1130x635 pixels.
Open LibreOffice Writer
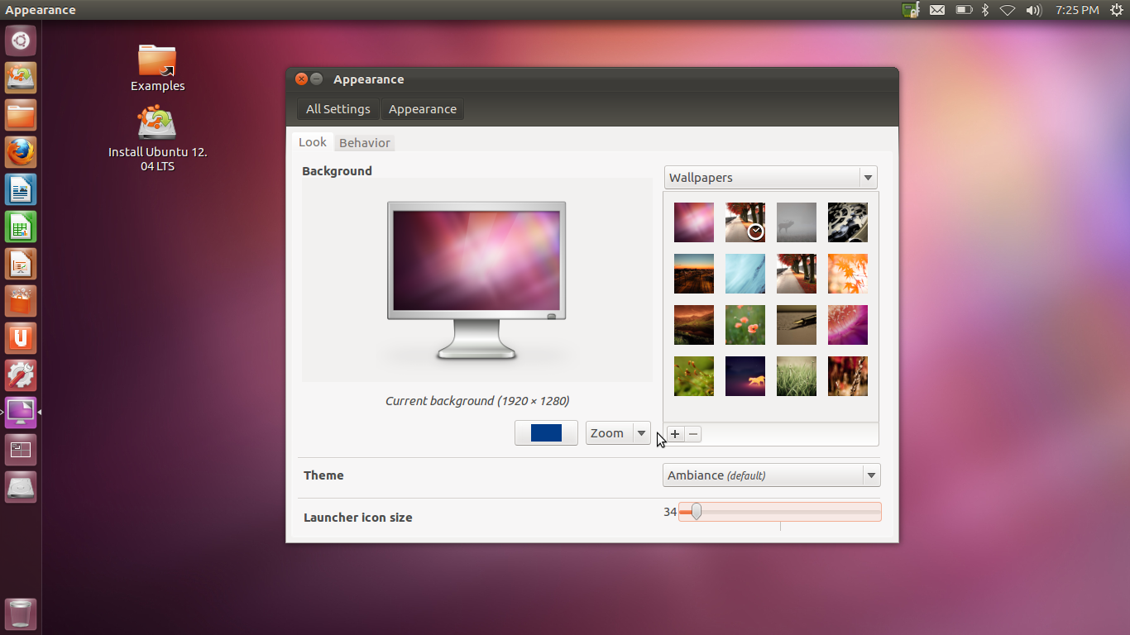(x=21, y=189)
